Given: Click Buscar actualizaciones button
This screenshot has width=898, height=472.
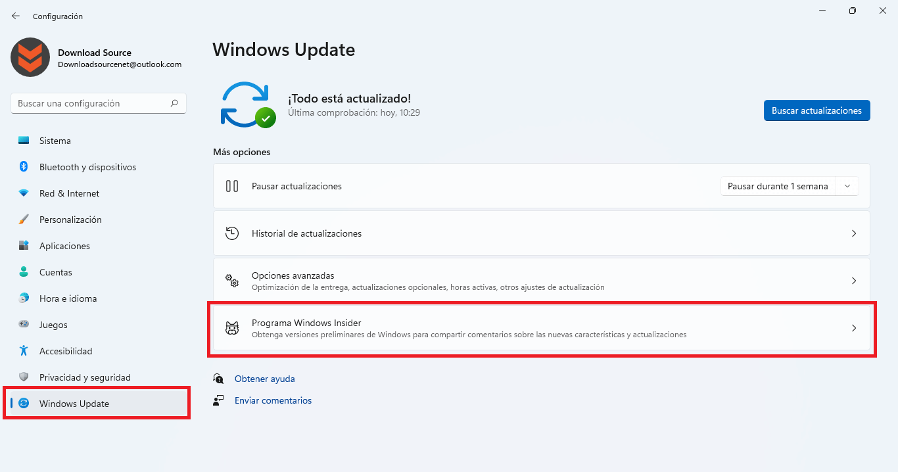Looking at the screenshot, I should click(x=816, y=110).
